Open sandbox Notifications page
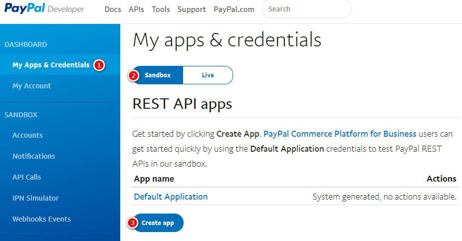The height and width of the screenshot is (241, 462). point(33,156)
